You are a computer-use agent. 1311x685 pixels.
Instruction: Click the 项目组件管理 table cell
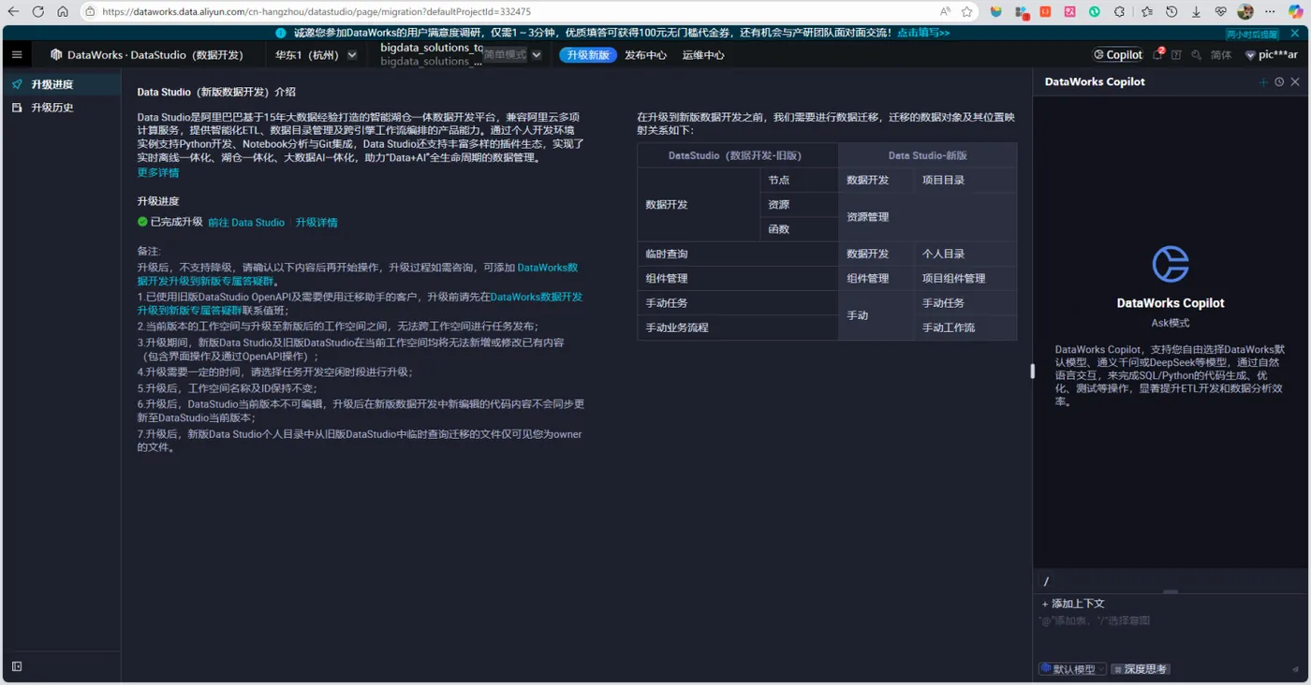(x=965, y=278)
